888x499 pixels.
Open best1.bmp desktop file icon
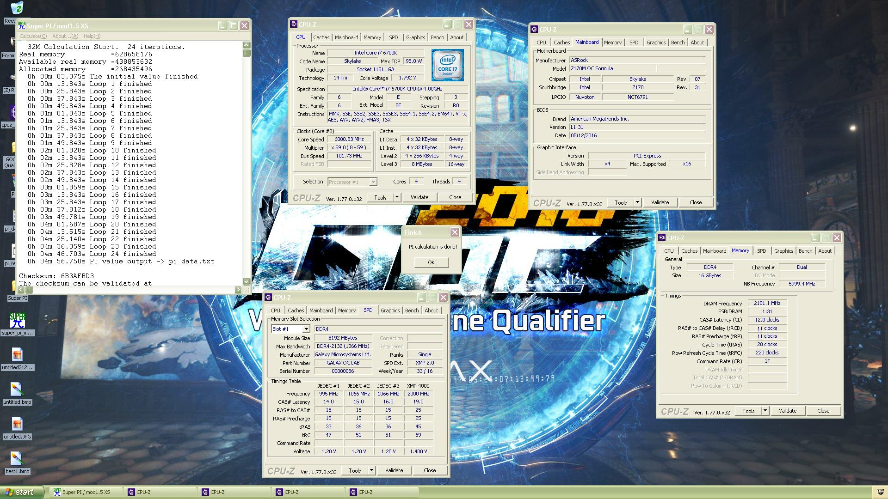coord(17,462)
